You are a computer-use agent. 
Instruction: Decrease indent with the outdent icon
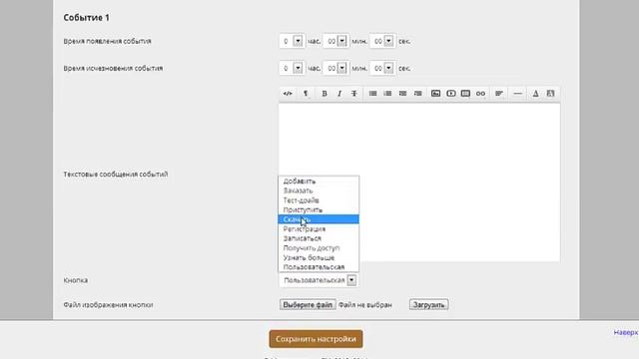coord(402,94)
